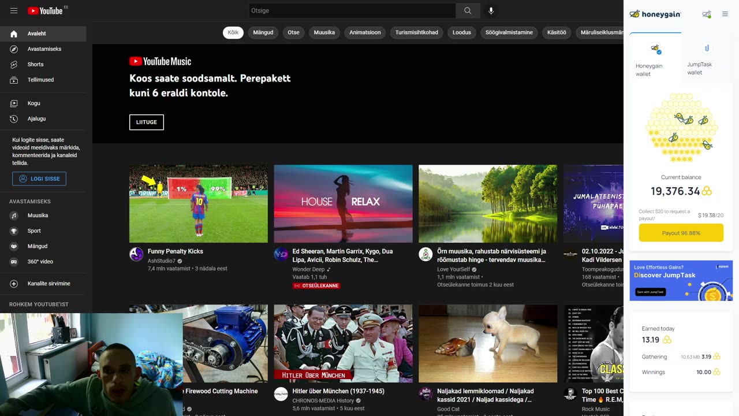This screenshot has height=416, width=739.
Task: Click the Tellimused subscriptions icon
Action: click(14, 80)
